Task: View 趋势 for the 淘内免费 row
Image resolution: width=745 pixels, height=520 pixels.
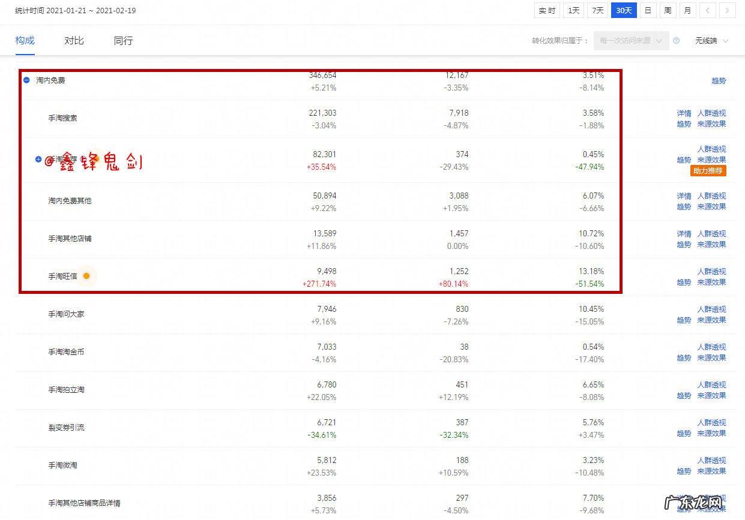Action: click(719, 80)
